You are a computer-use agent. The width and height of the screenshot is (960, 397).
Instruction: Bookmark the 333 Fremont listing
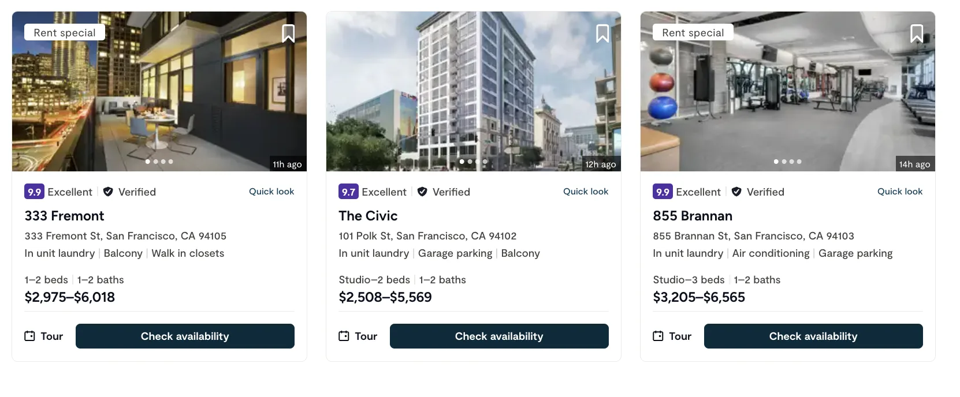[x=288, y=33]
